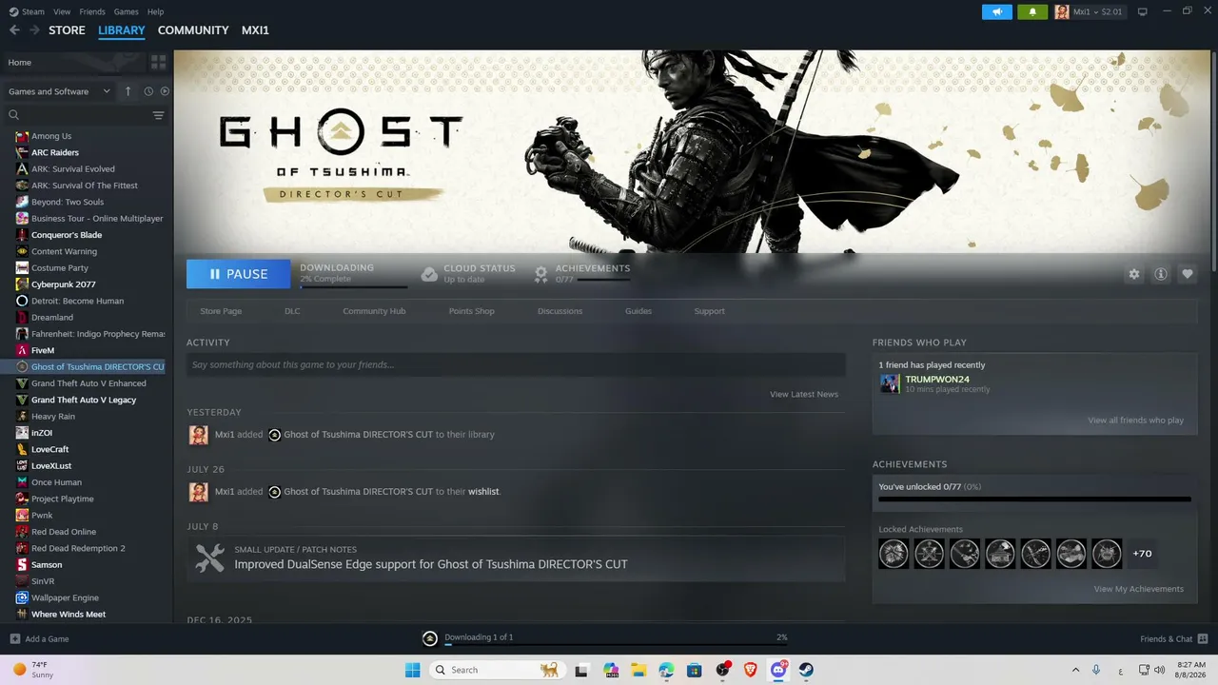
Task: Go back with the back arrow
Action: coord(14,30)
